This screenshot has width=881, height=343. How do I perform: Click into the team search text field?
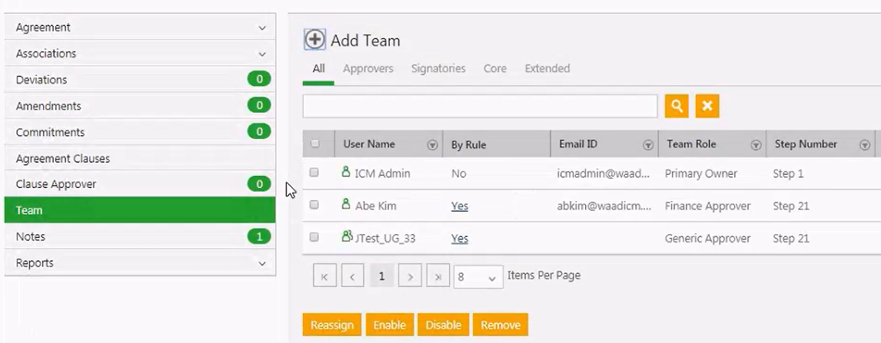pos(480,107)
